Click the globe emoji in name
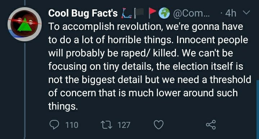The width and height of the screenshot is (259, 139). coord(164,13)
